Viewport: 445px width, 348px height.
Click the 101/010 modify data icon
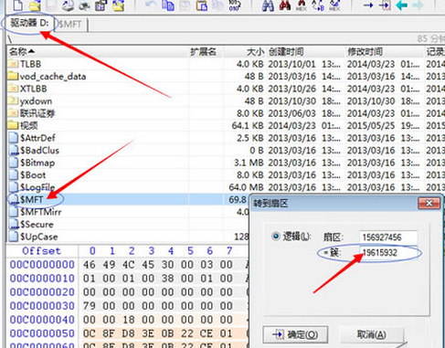pyautogui.click(x=234, y=5)
